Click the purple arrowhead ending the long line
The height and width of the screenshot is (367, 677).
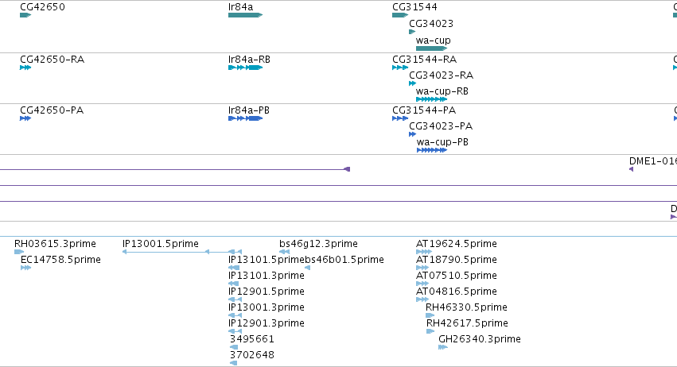click(x=347, y=169)
